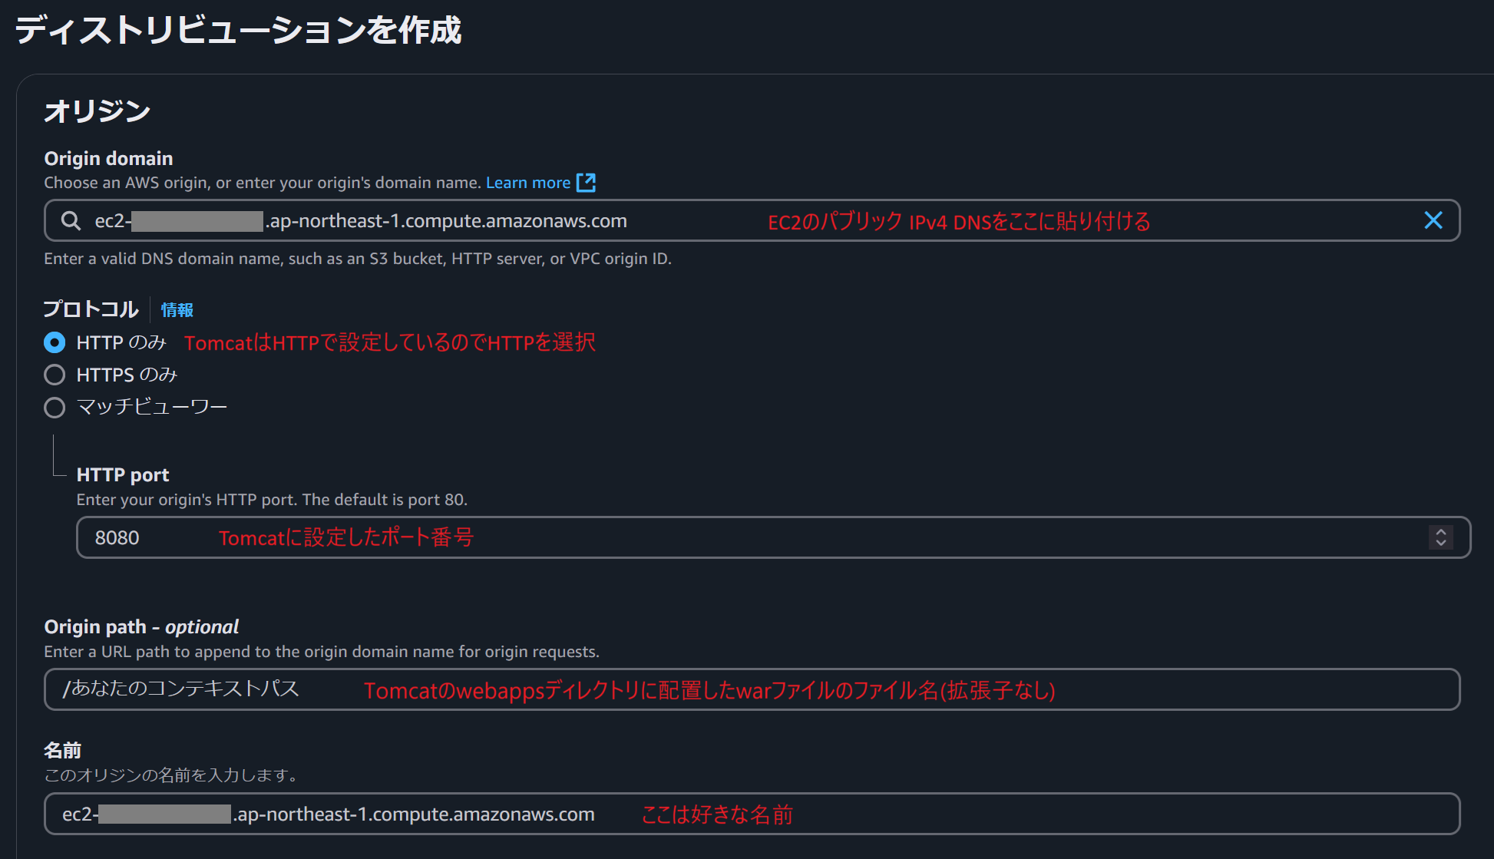Open the '情報' info link next to プロトコル

point(177,310)
